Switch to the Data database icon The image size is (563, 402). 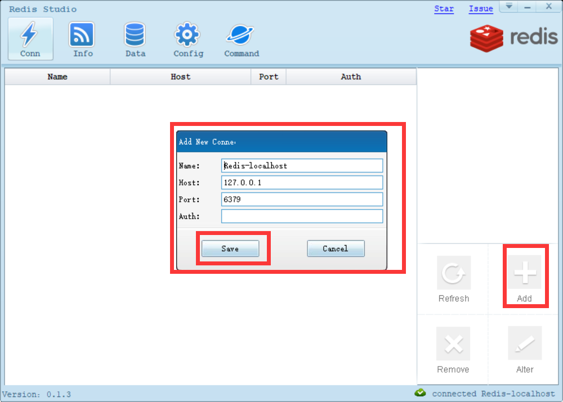[x=135, y=39]
